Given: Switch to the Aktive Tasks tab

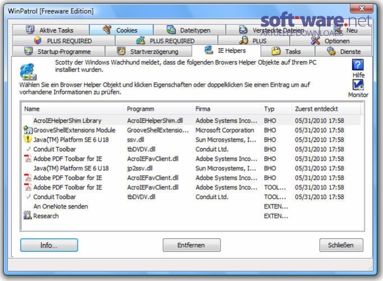Looking at the screenshot, I should pyautogui.click(x=51, y=30).
